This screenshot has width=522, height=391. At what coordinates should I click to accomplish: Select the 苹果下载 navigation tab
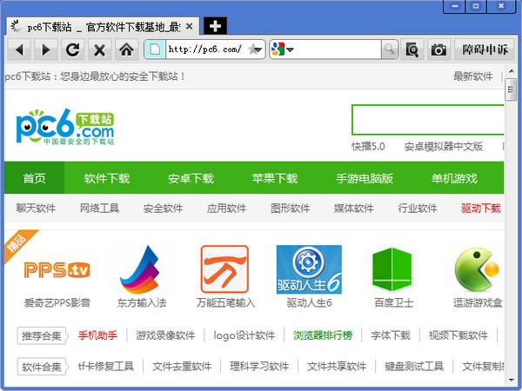[x=275, y=178]
